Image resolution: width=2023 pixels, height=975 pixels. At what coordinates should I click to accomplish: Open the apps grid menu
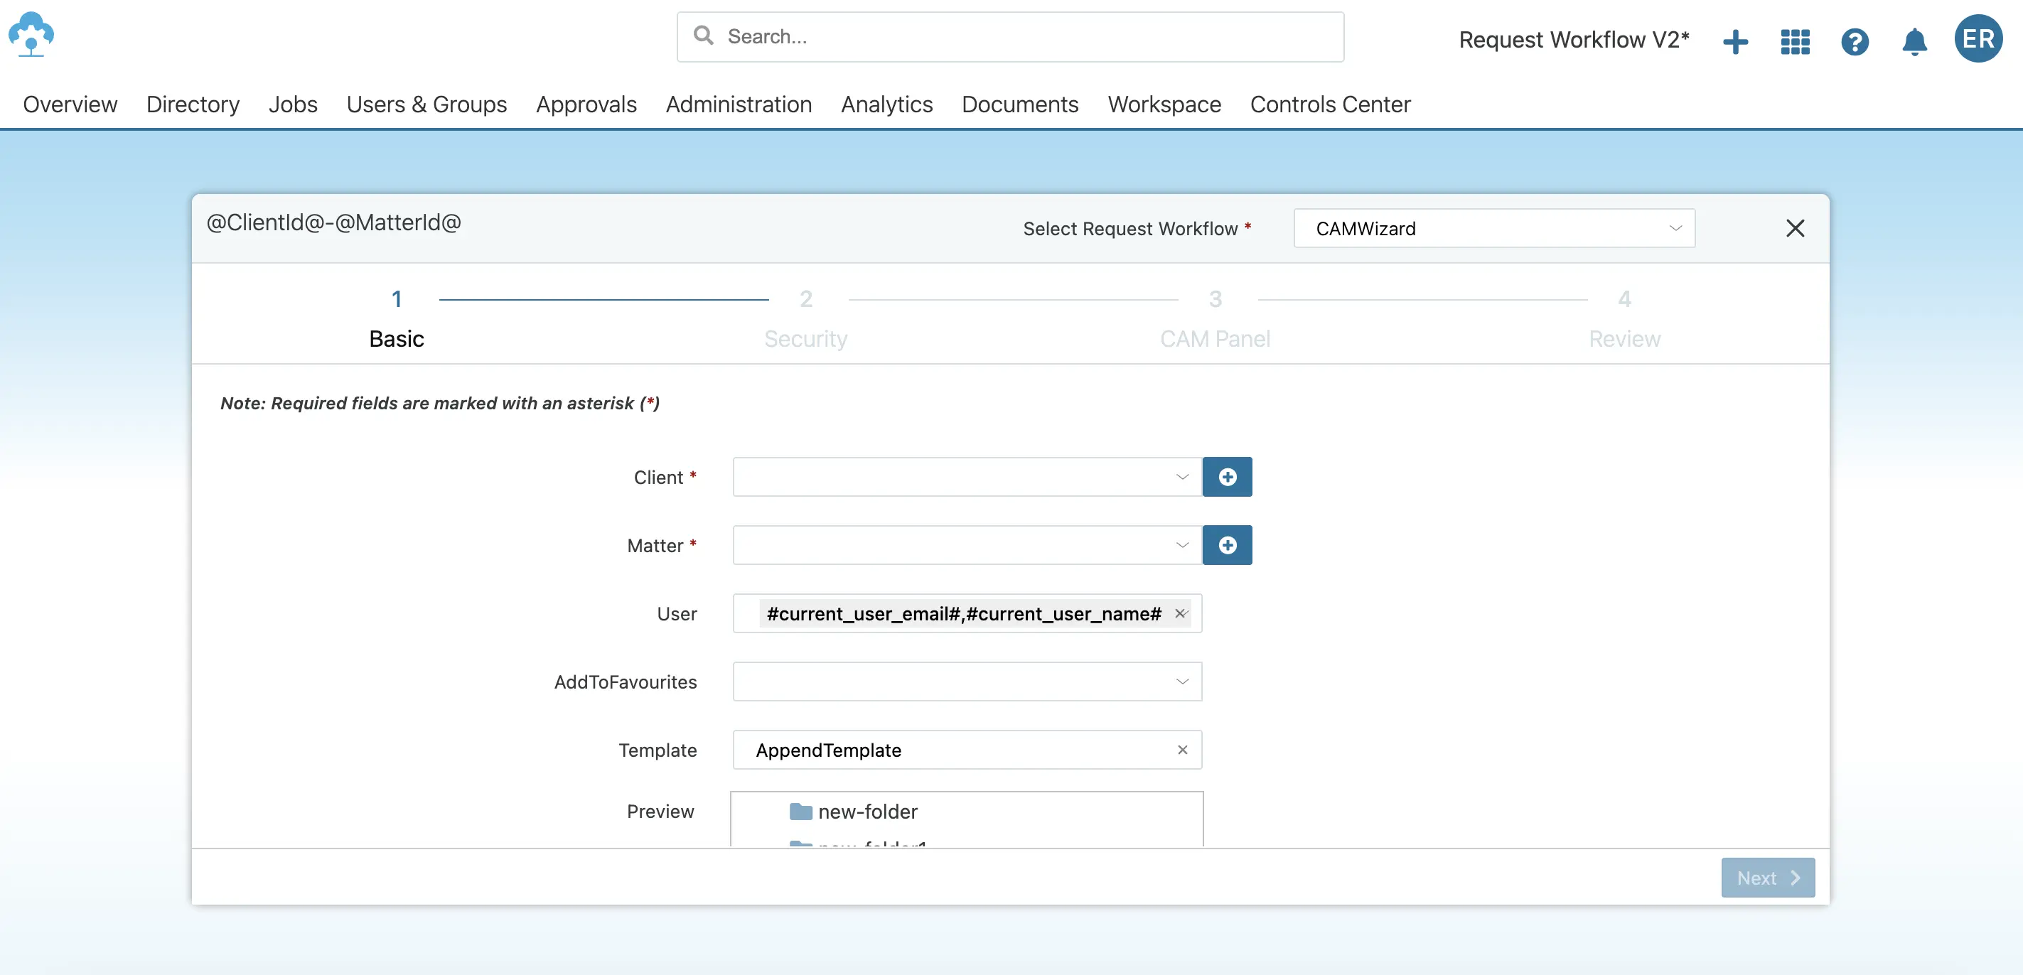[x=1796, y=42]
